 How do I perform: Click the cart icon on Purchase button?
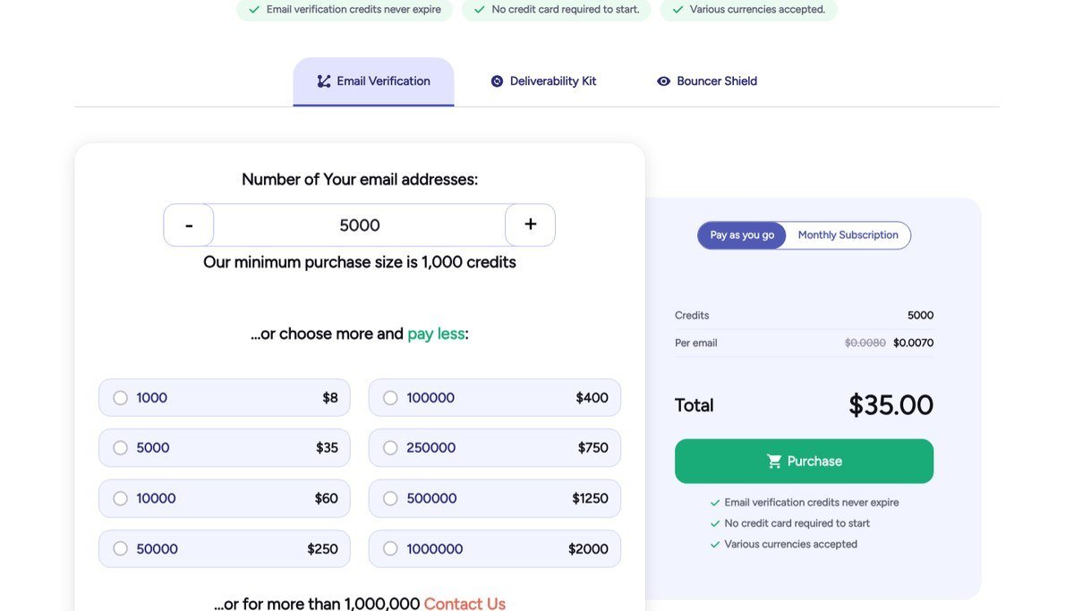[x=774, y=462]
